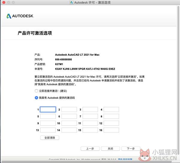Click the vertical scrollbar on the right
Screen dimensions: 180x163
(x=178, y=80)
